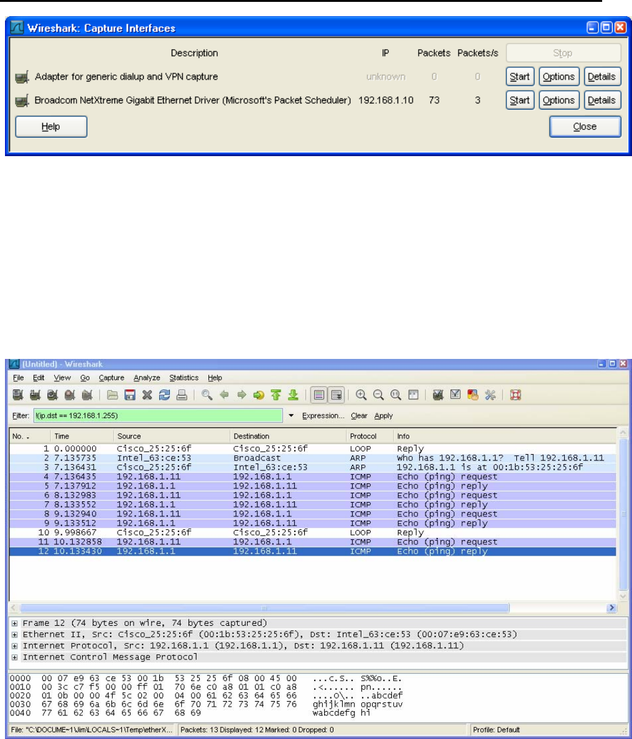The width and height of the screenshot is (632, 739).
Task: Click Help in Capture Interfaces dialog
Action: click(51, 126)
